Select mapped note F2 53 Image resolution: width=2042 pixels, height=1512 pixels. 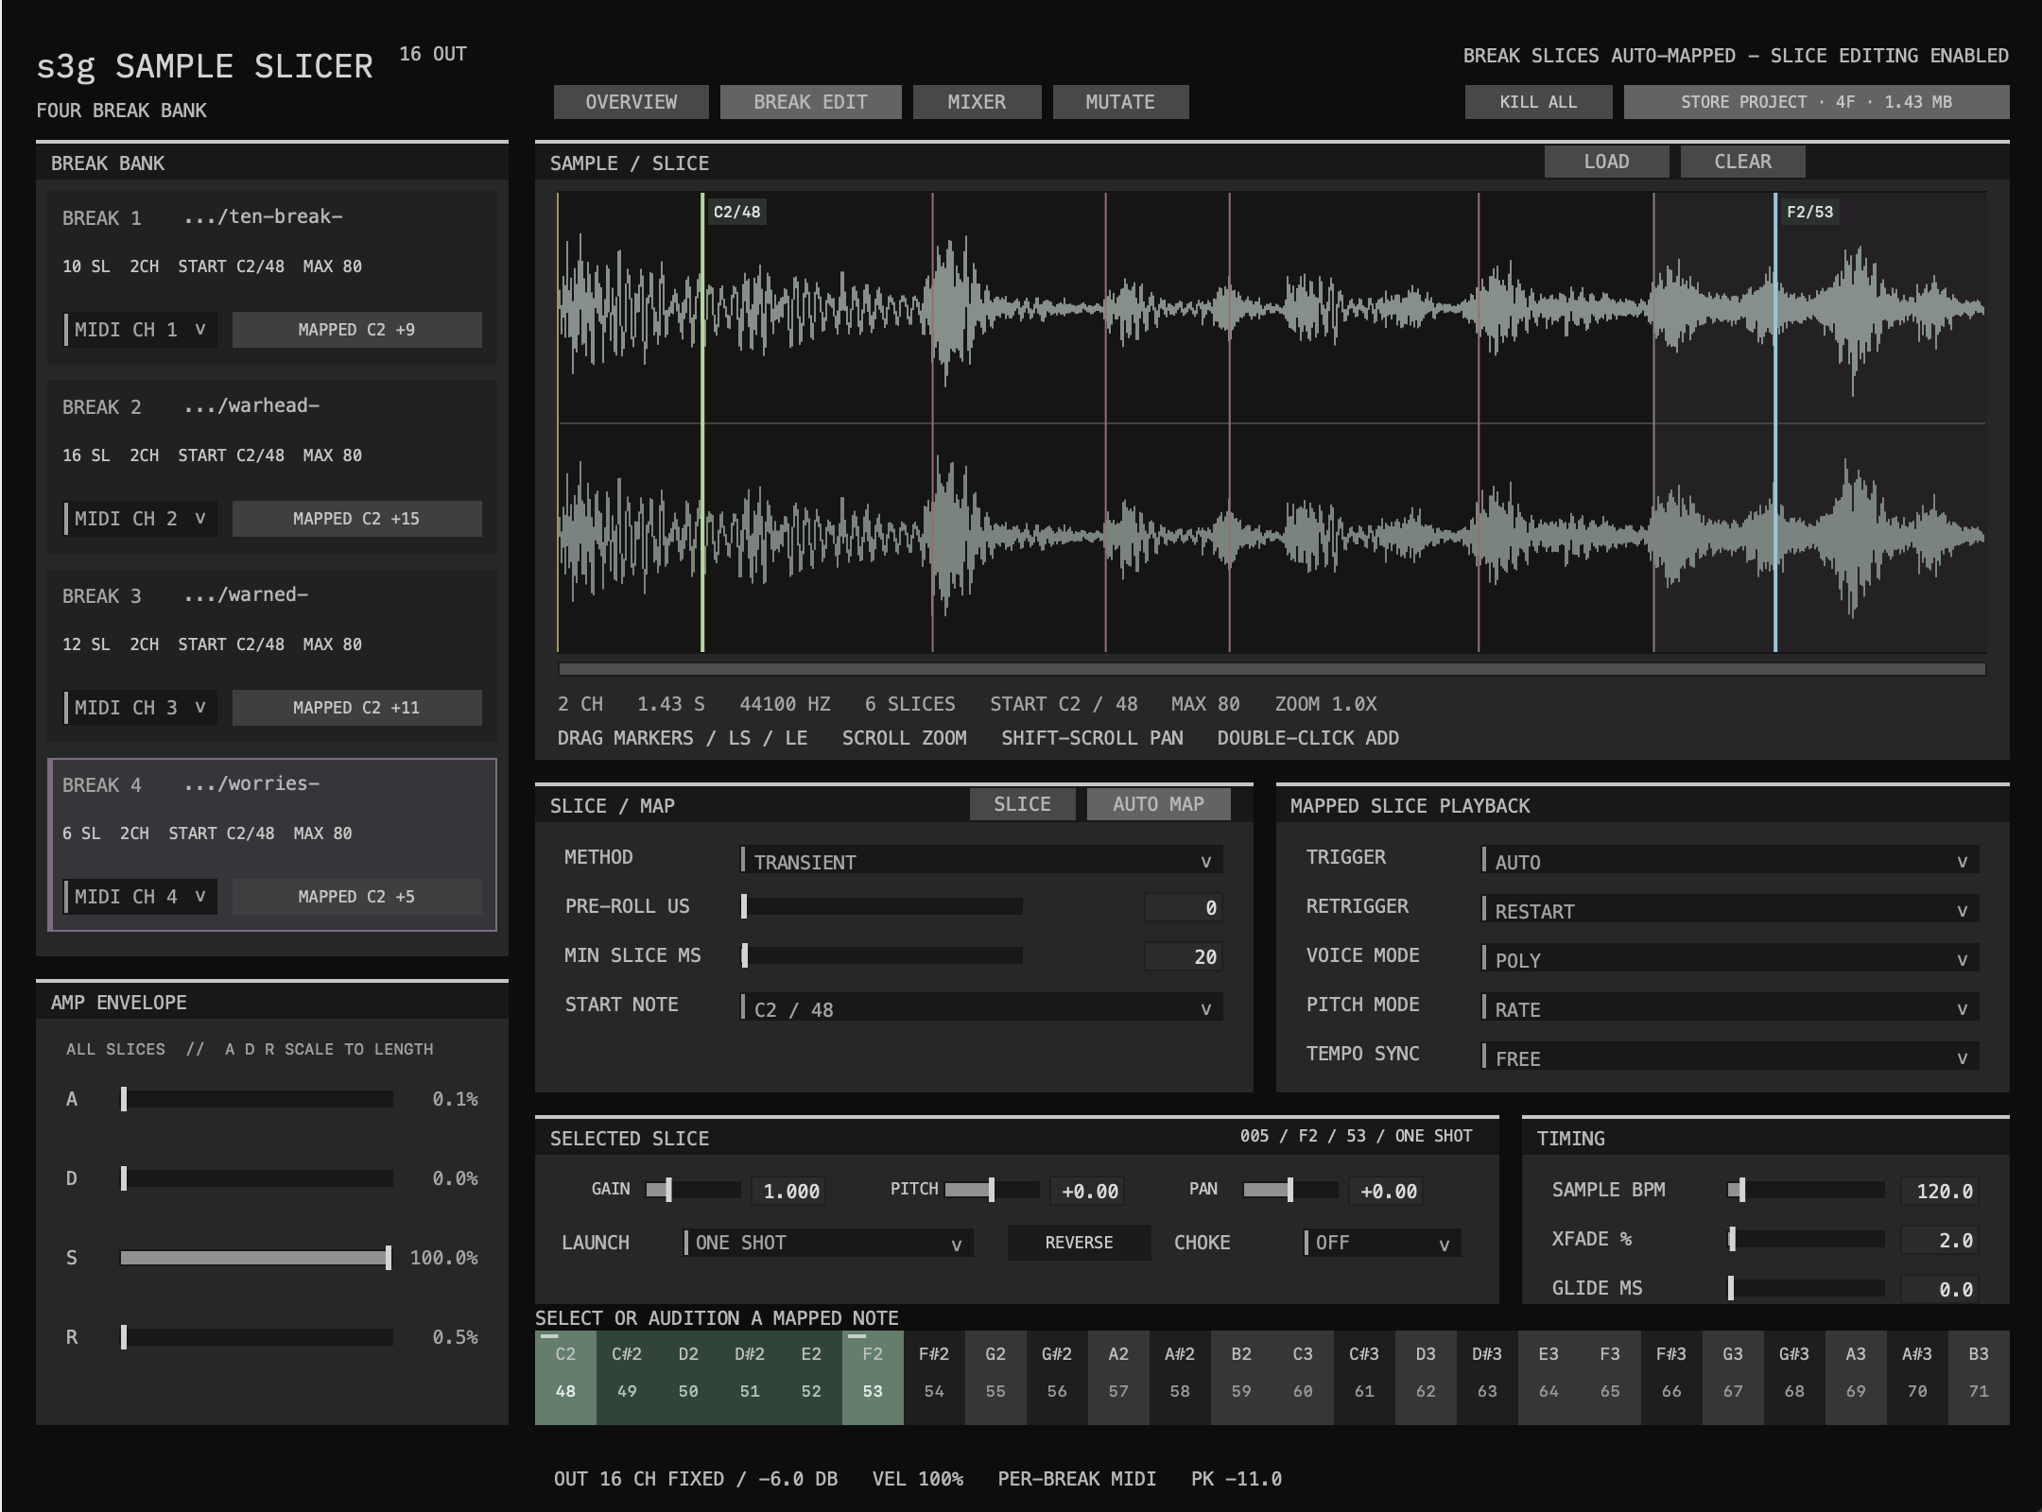(x=873, y=1377)
